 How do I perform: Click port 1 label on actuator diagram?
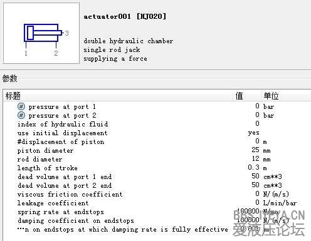26,53
